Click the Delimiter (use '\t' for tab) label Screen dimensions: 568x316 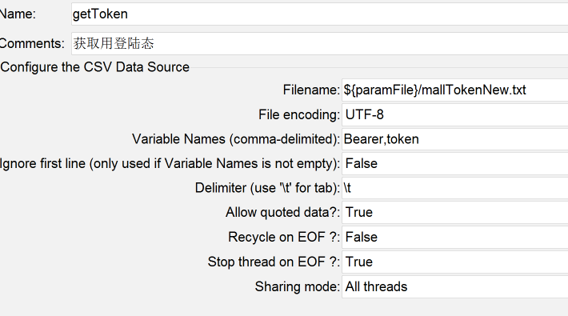pyautogui.click(x=267, y=188)
